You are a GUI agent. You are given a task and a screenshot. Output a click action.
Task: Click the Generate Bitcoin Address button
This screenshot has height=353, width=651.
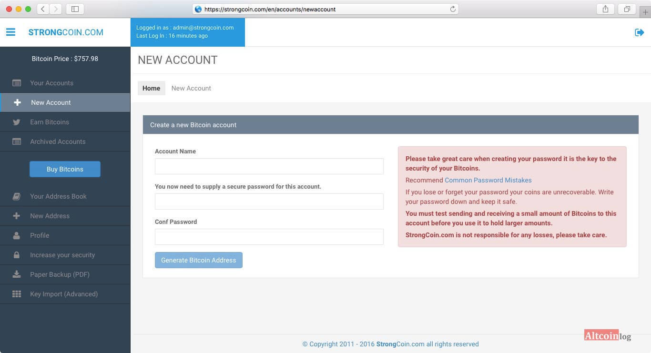click(x=198, y=260)
